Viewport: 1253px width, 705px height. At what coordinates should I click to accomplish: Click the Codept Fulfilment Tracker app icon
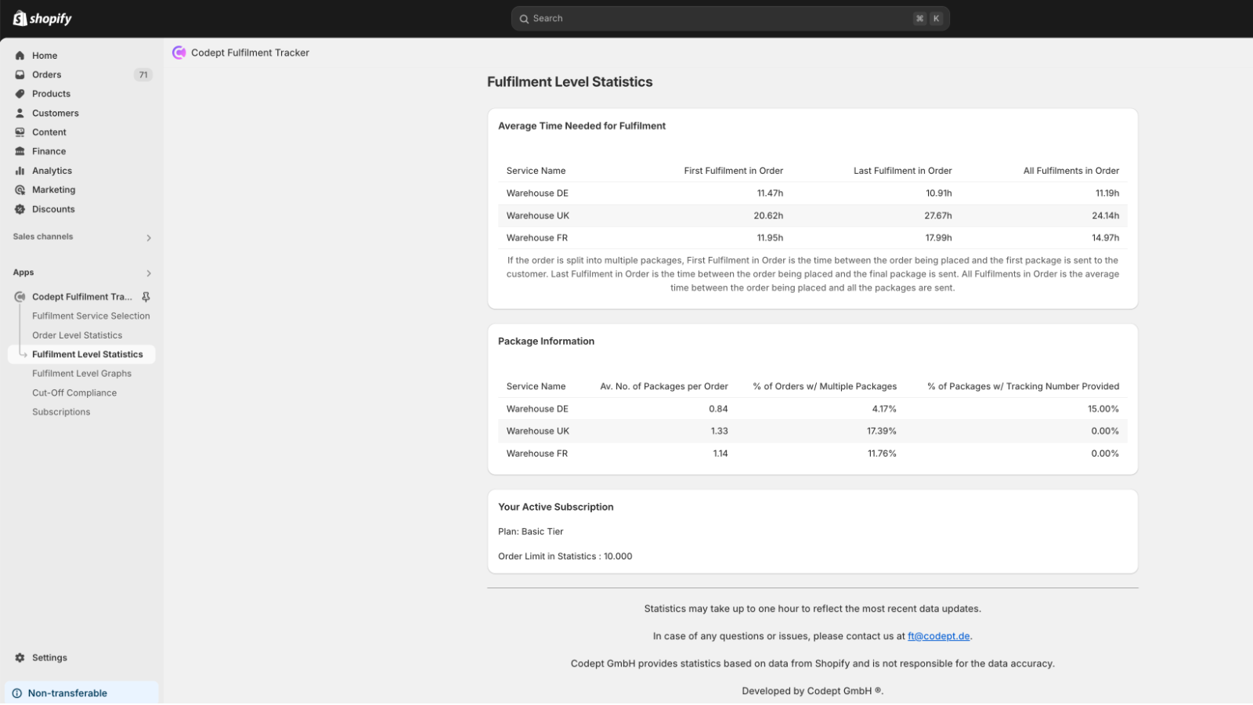19,296
